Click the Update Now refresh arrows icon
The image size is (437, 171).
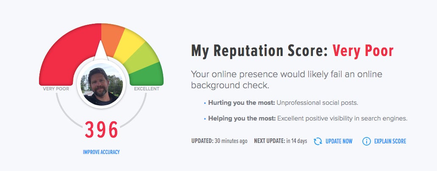point(318,141)
